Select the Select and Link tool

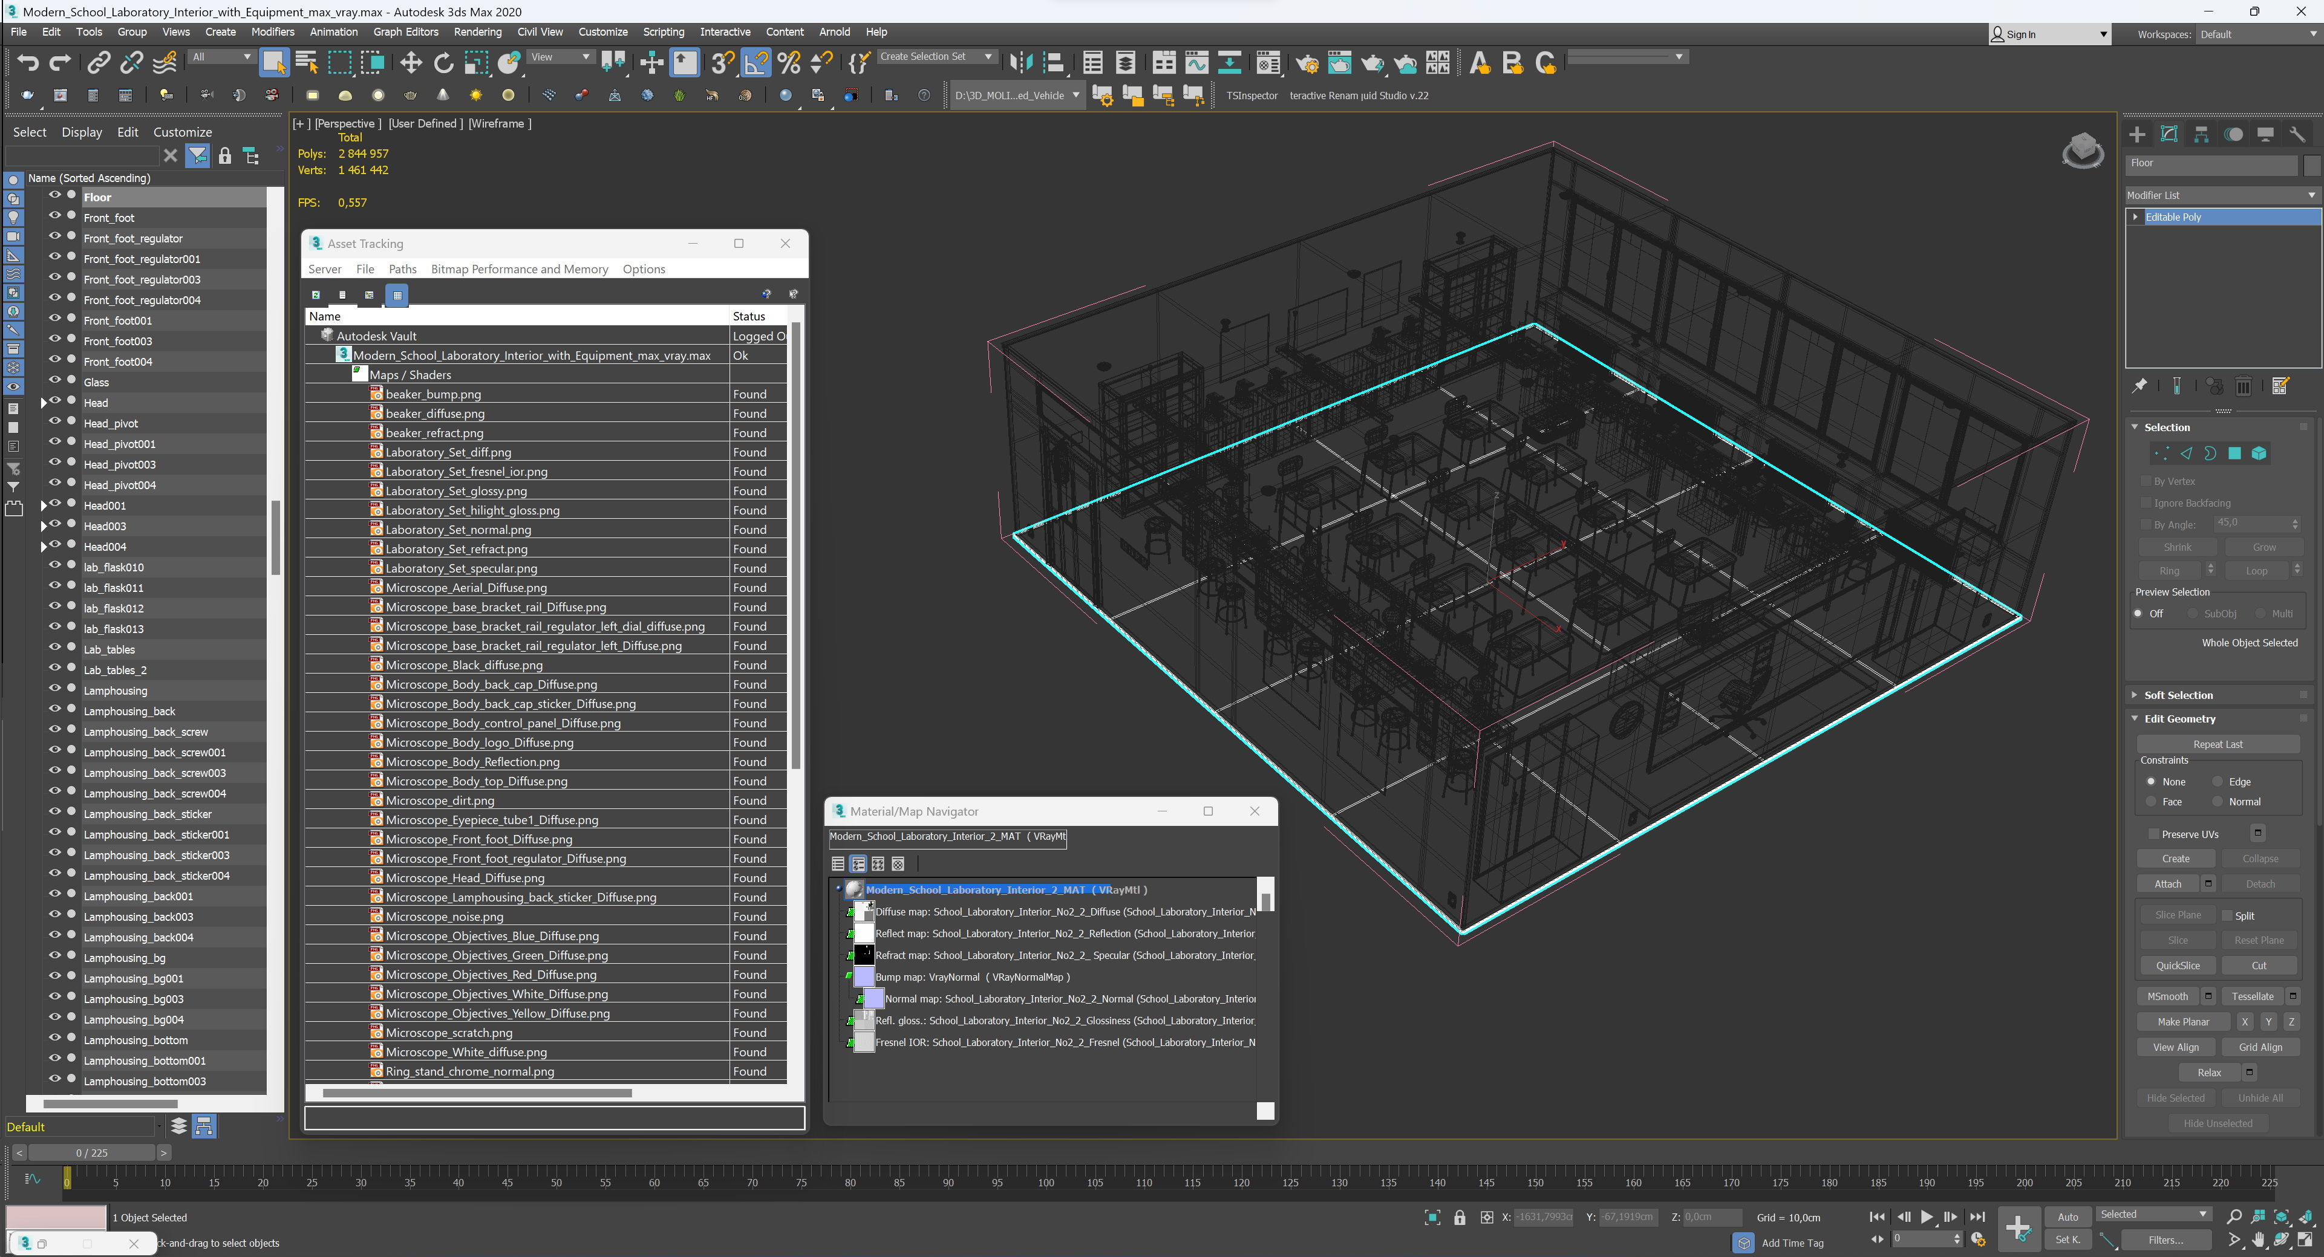[99, 62]
